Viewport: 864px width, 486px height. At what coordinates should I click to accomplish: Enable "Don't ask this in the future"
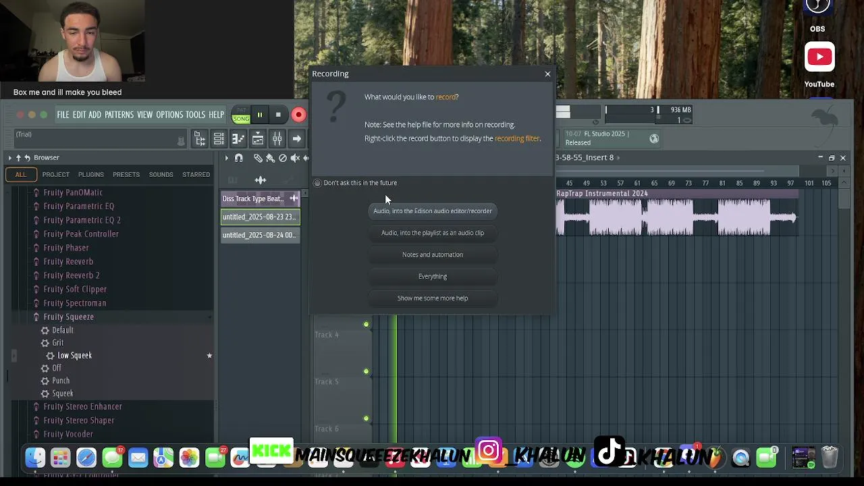pos(317,183)
